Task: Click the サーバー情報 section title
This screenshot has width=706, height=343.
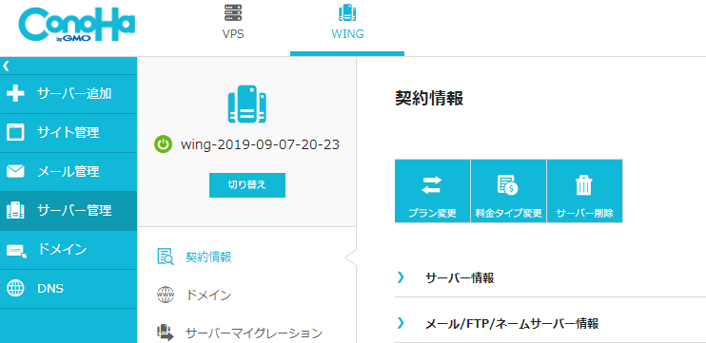Action: [x=460, y=277]
